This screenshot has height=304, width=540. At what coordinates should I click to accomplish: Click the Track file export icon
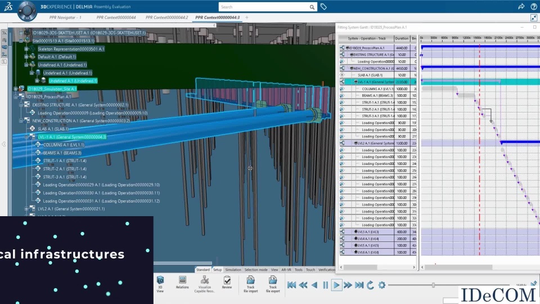(273, 280)
